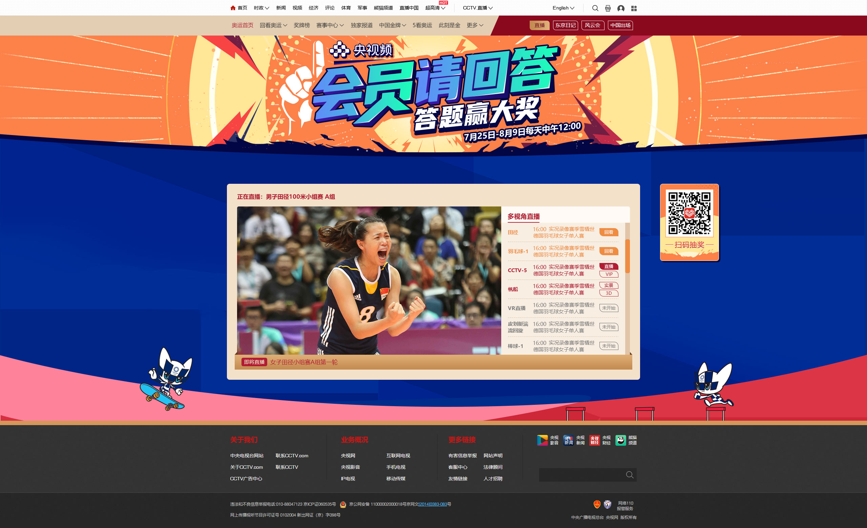The height and width of the screenshot is (528, 867).
Task: Open the 央视影音 app icon in footer
Action: (x=542, y=440)
